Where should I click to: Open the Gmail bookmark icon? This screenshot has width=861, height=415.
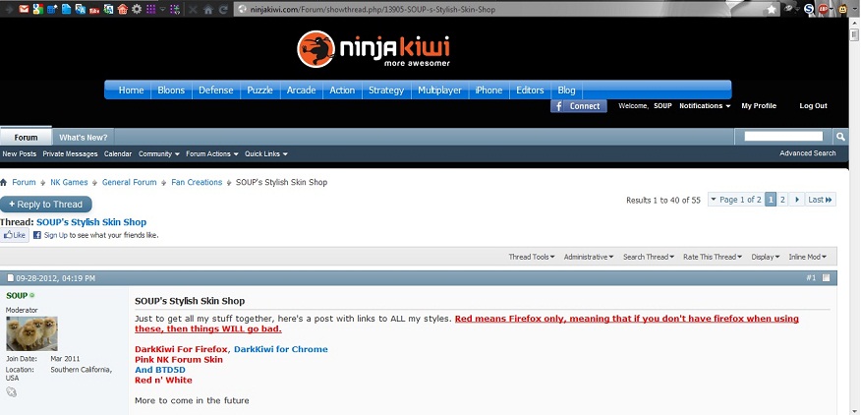(x=24, y=9)
